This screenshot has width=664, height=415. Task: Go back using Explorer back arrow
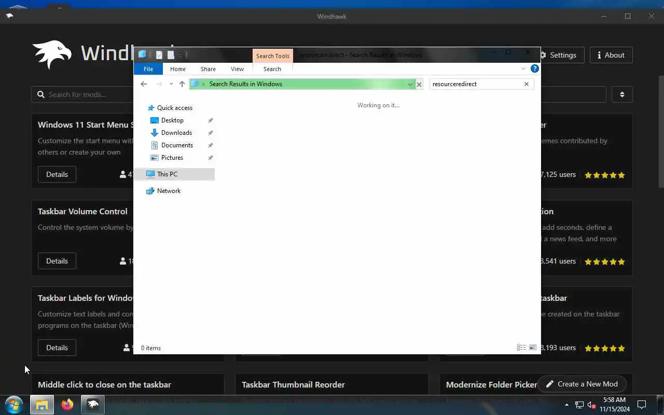pyautogui.click(x=144, y=84)
